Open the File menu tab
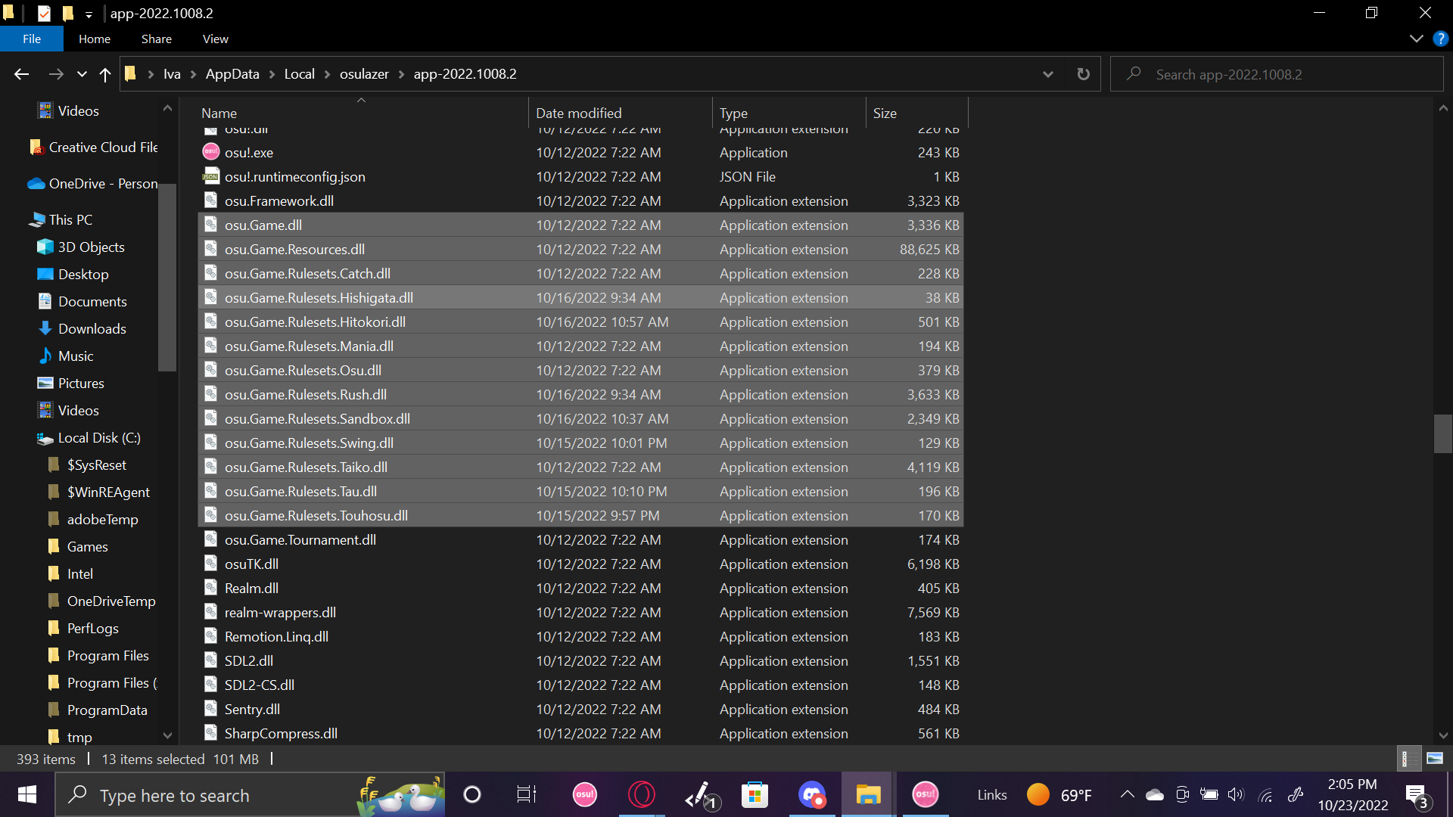 [x=32, y=39]
